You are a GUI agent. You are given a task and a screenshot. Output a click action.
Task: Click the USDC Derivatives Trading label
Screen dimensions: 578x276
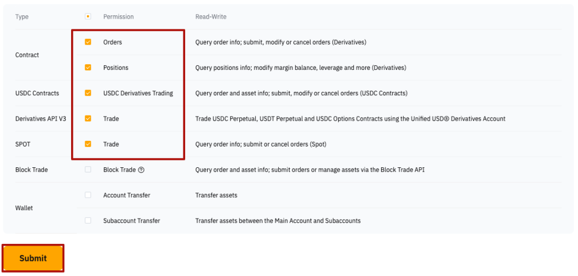point(138,93)
